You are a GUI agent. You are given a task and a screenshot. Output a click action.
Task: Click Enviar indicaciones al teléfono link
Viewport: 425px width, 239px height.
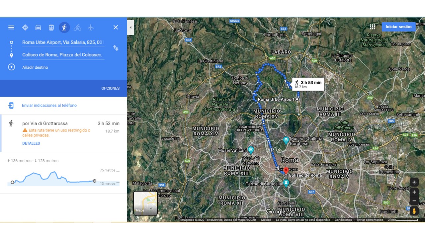(x=49, y=106)
